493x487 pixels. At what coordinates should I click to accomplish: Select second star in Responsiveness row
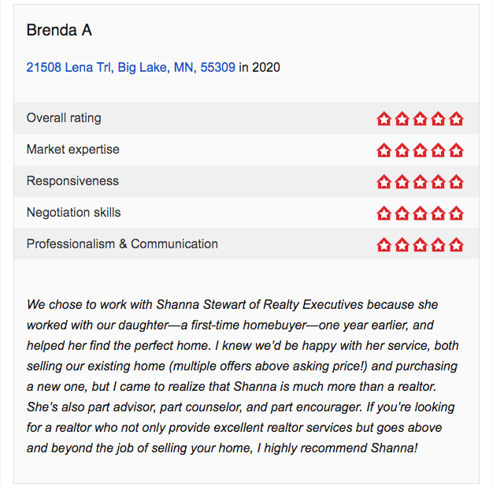[402, 181]
